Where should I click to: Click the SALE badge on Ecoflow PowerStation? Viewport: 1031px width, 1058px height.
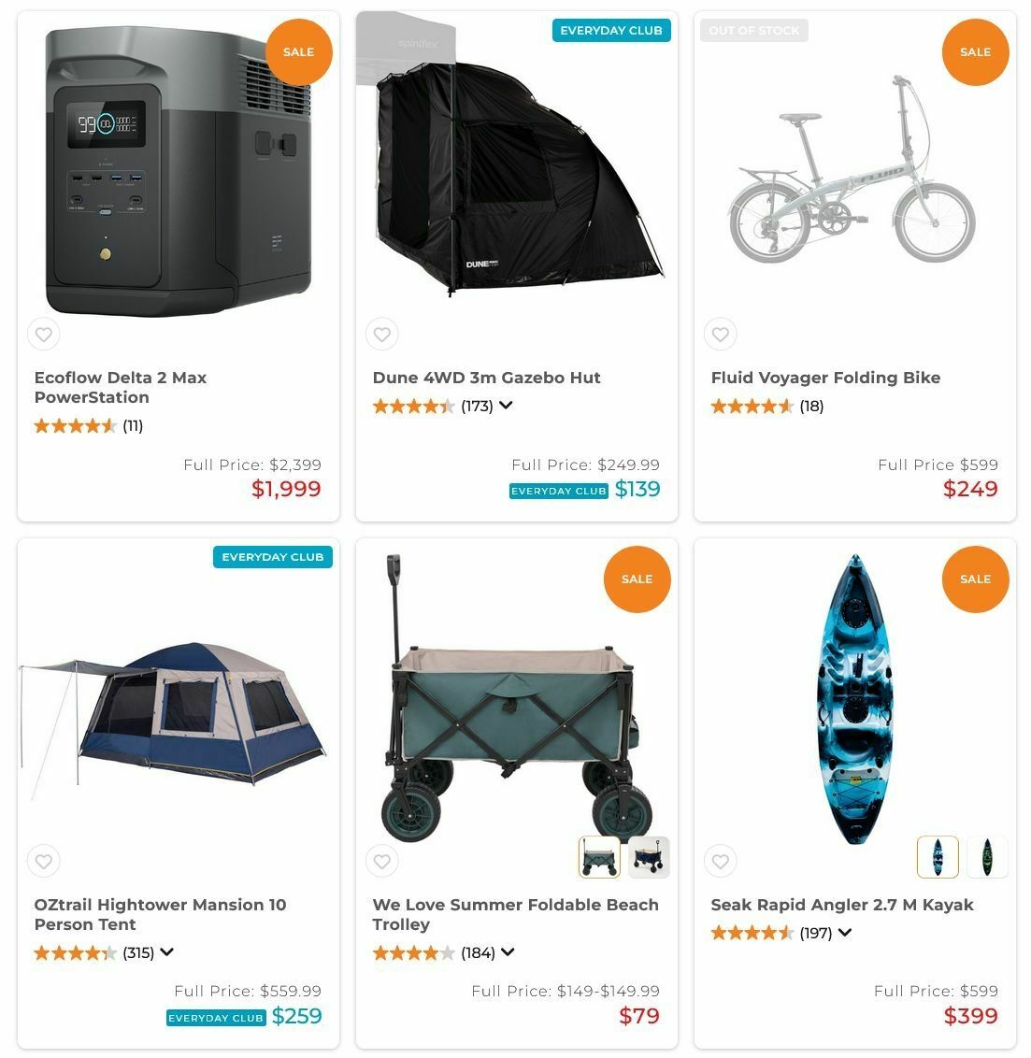coord(298,52)
